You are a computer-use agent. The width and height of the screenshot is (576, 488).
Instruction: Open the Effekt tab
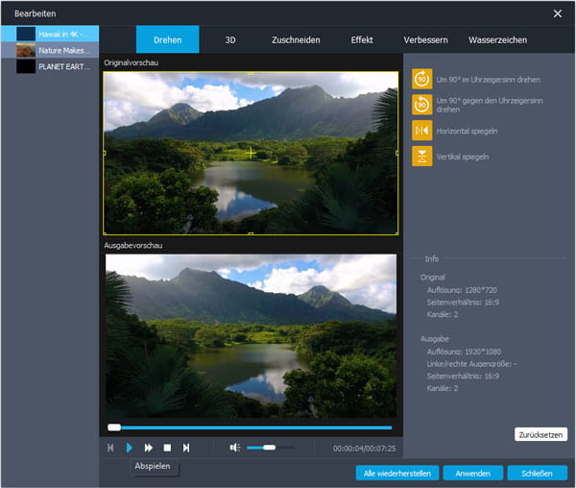coord(364,40)
